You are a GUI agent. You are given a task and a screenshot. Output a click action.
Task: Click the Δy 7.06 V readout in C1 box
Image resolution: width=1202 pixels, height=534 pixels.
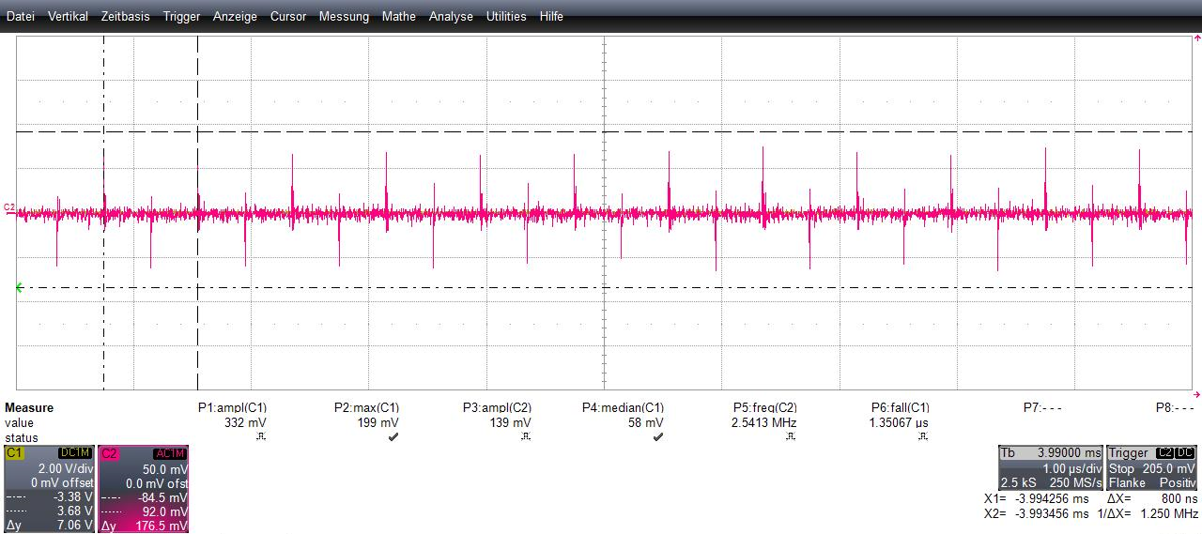50,526
